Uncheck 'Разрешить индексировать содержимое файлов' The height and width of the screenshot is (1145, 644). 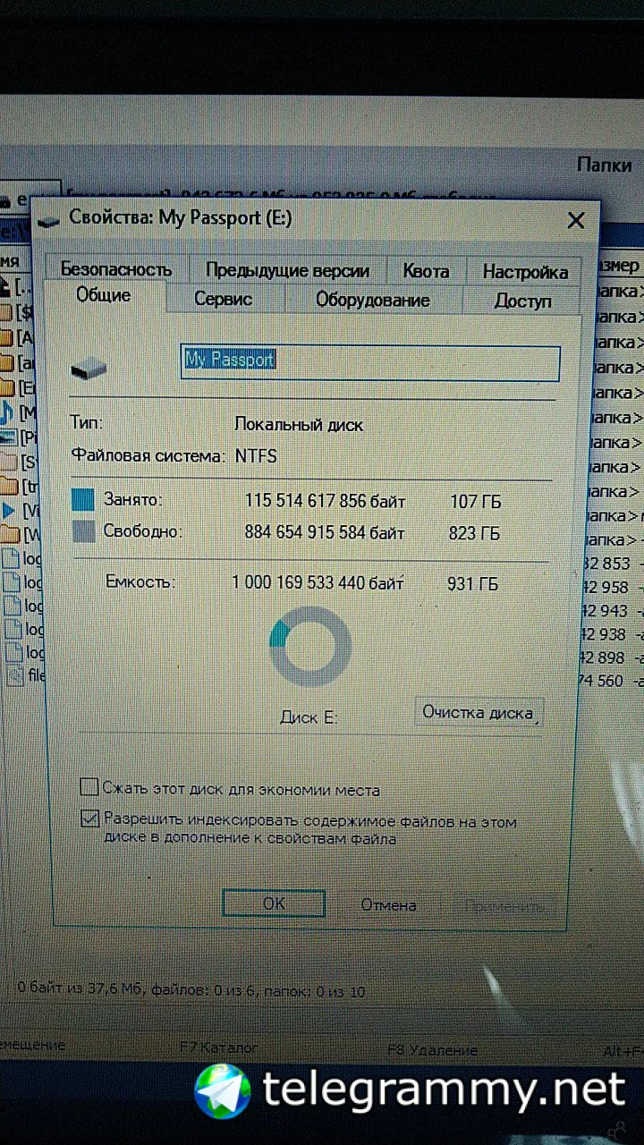click(x=89, y=818)
